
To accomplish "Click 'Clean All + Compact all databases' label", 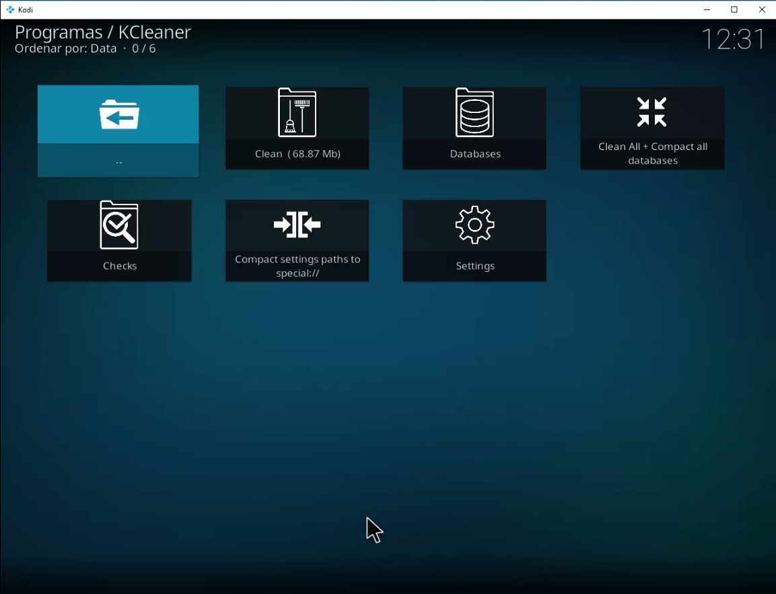I will coord(653,153).
